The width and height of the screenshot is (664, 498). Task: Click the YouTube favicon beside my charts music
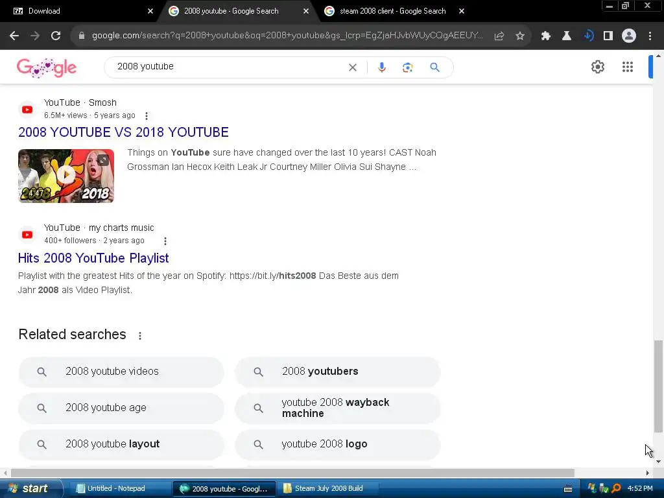[x=27, y=235]
